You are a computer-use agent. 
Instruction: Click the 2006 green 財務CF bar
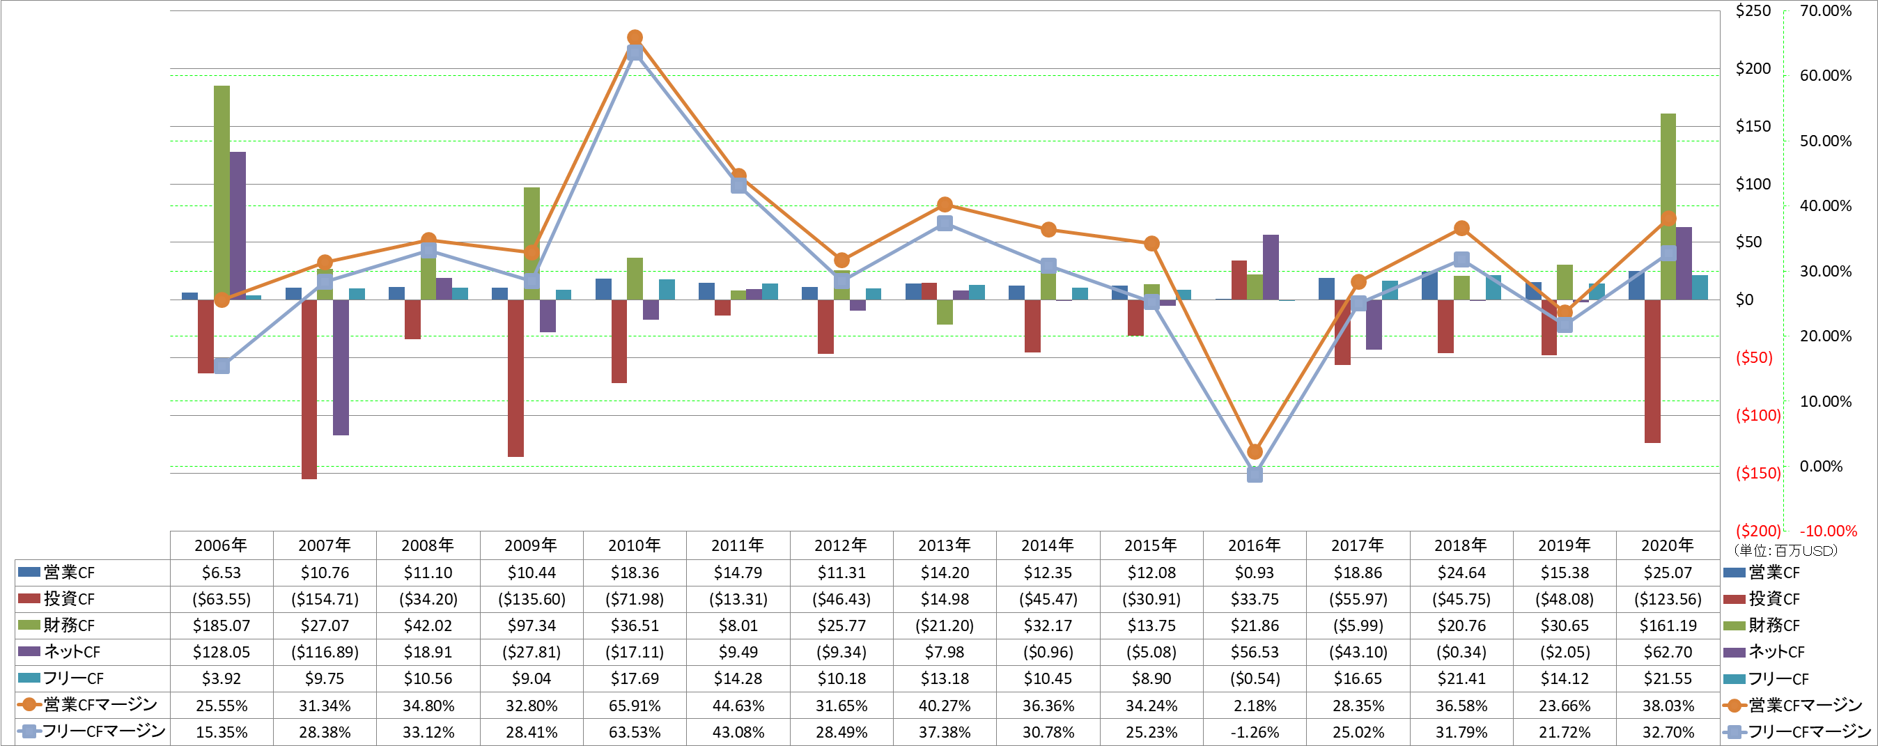click(x=222, y=192)
